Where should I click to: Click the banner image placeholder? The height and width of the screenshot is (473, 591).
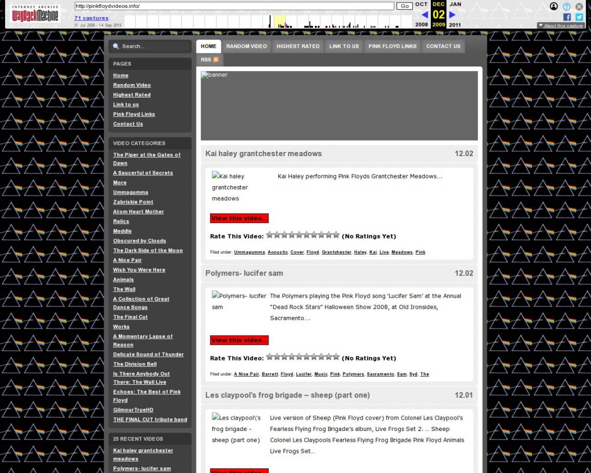click(x=339, y=106)
